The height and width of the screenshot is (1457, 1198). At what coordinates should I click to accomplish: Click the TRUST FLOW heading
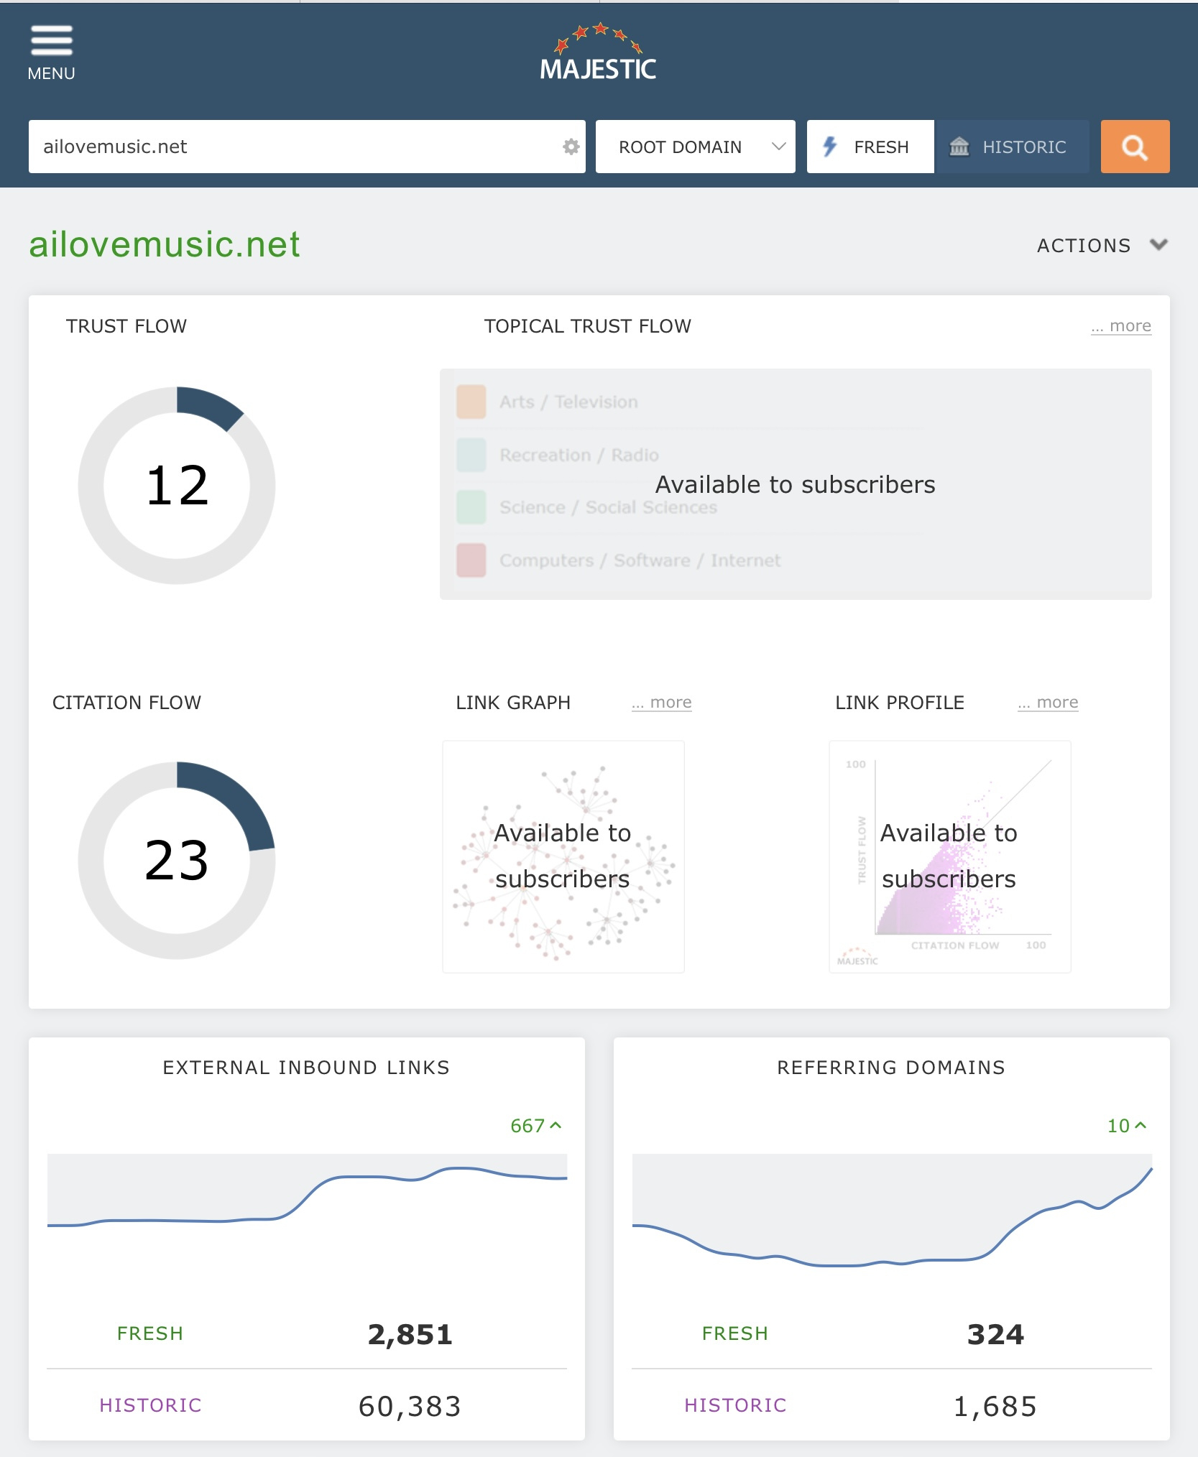tap(126, 326)
